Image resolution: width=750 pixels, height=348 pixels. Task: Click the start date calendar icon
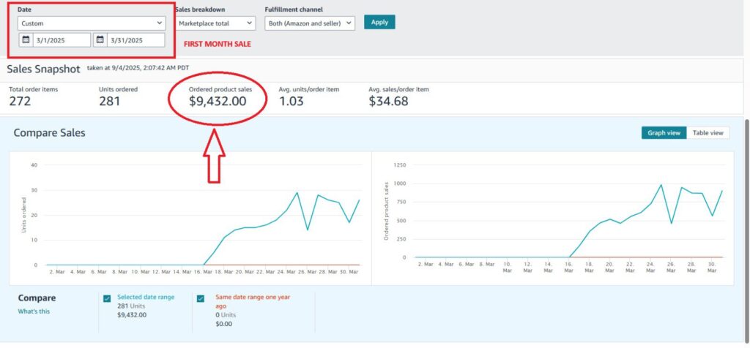25,39
